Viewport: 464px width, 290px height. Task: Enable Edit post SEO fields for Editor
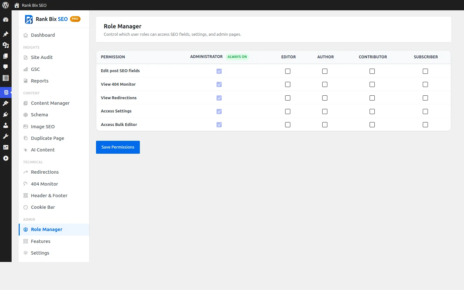click(288, 71)
